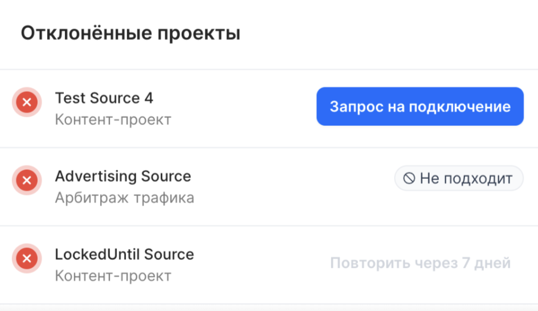
Task: Click the red rejected icon beside Test Source 4
Action: 27,102
